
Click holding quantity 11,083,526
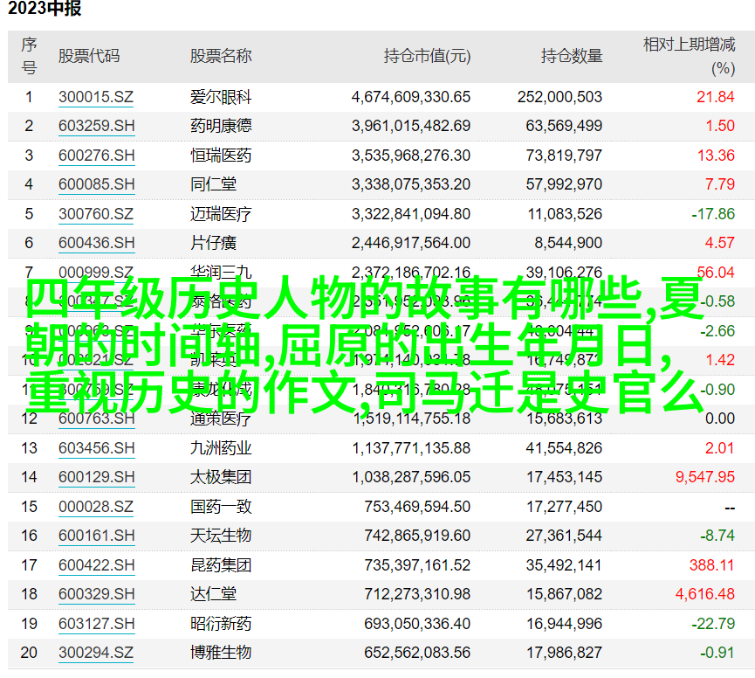tap(565, 214)
